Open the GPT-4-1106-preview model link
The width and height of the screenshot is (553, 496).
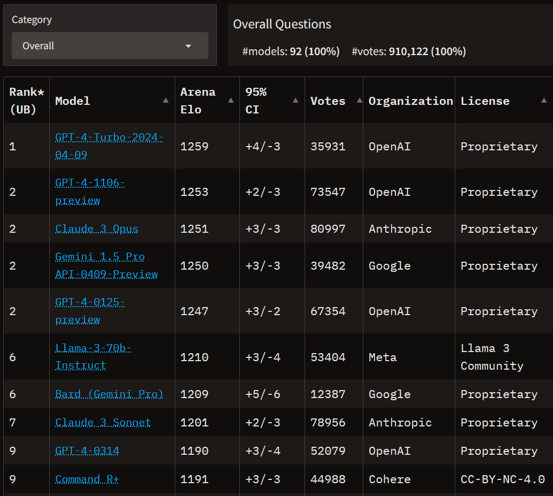coord(90,192)
